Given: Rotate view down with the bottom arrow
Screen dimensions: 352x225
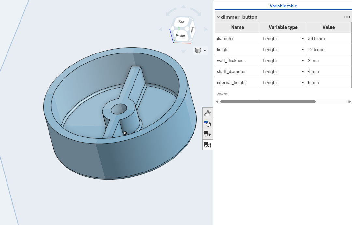Looking at the screenshot, I should [183, 52].
